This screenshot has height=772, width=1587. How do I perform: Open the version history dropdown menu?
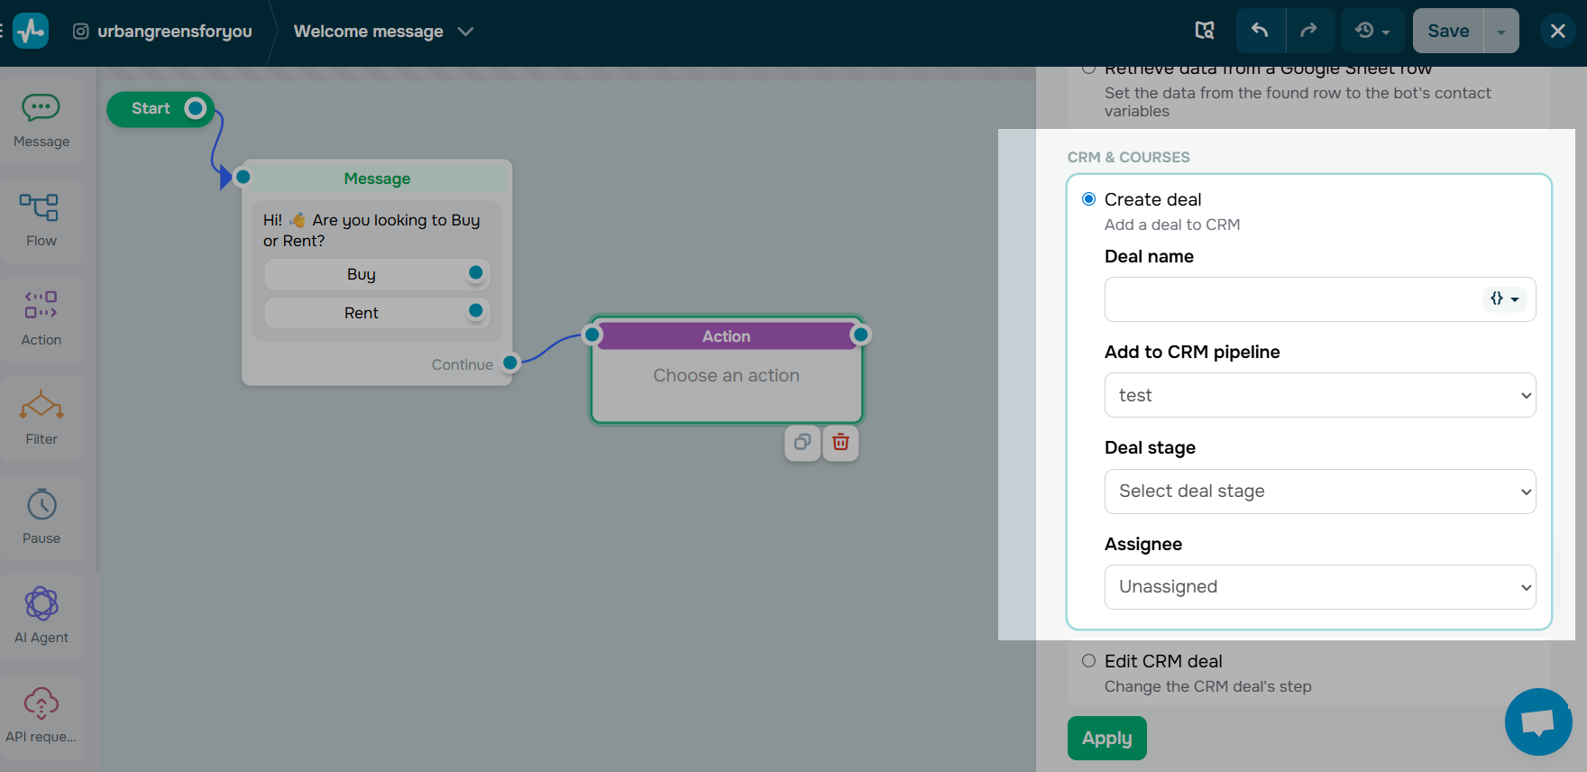pos(1371,31)
